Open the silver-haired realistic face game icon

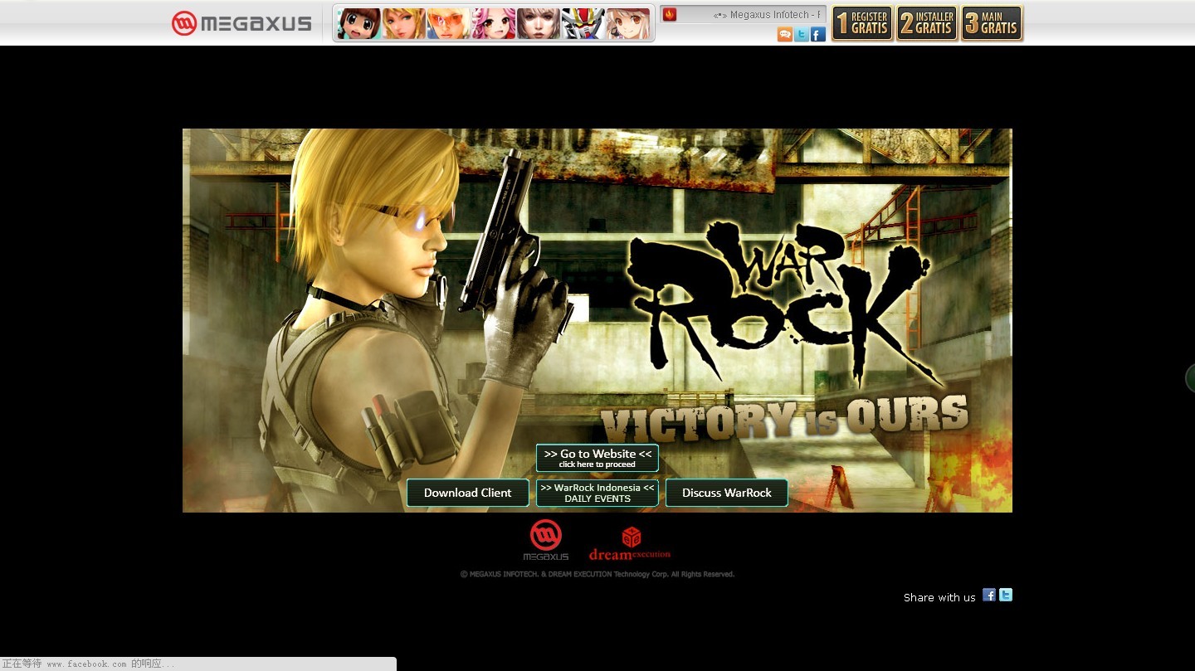(x=539, y=23)
